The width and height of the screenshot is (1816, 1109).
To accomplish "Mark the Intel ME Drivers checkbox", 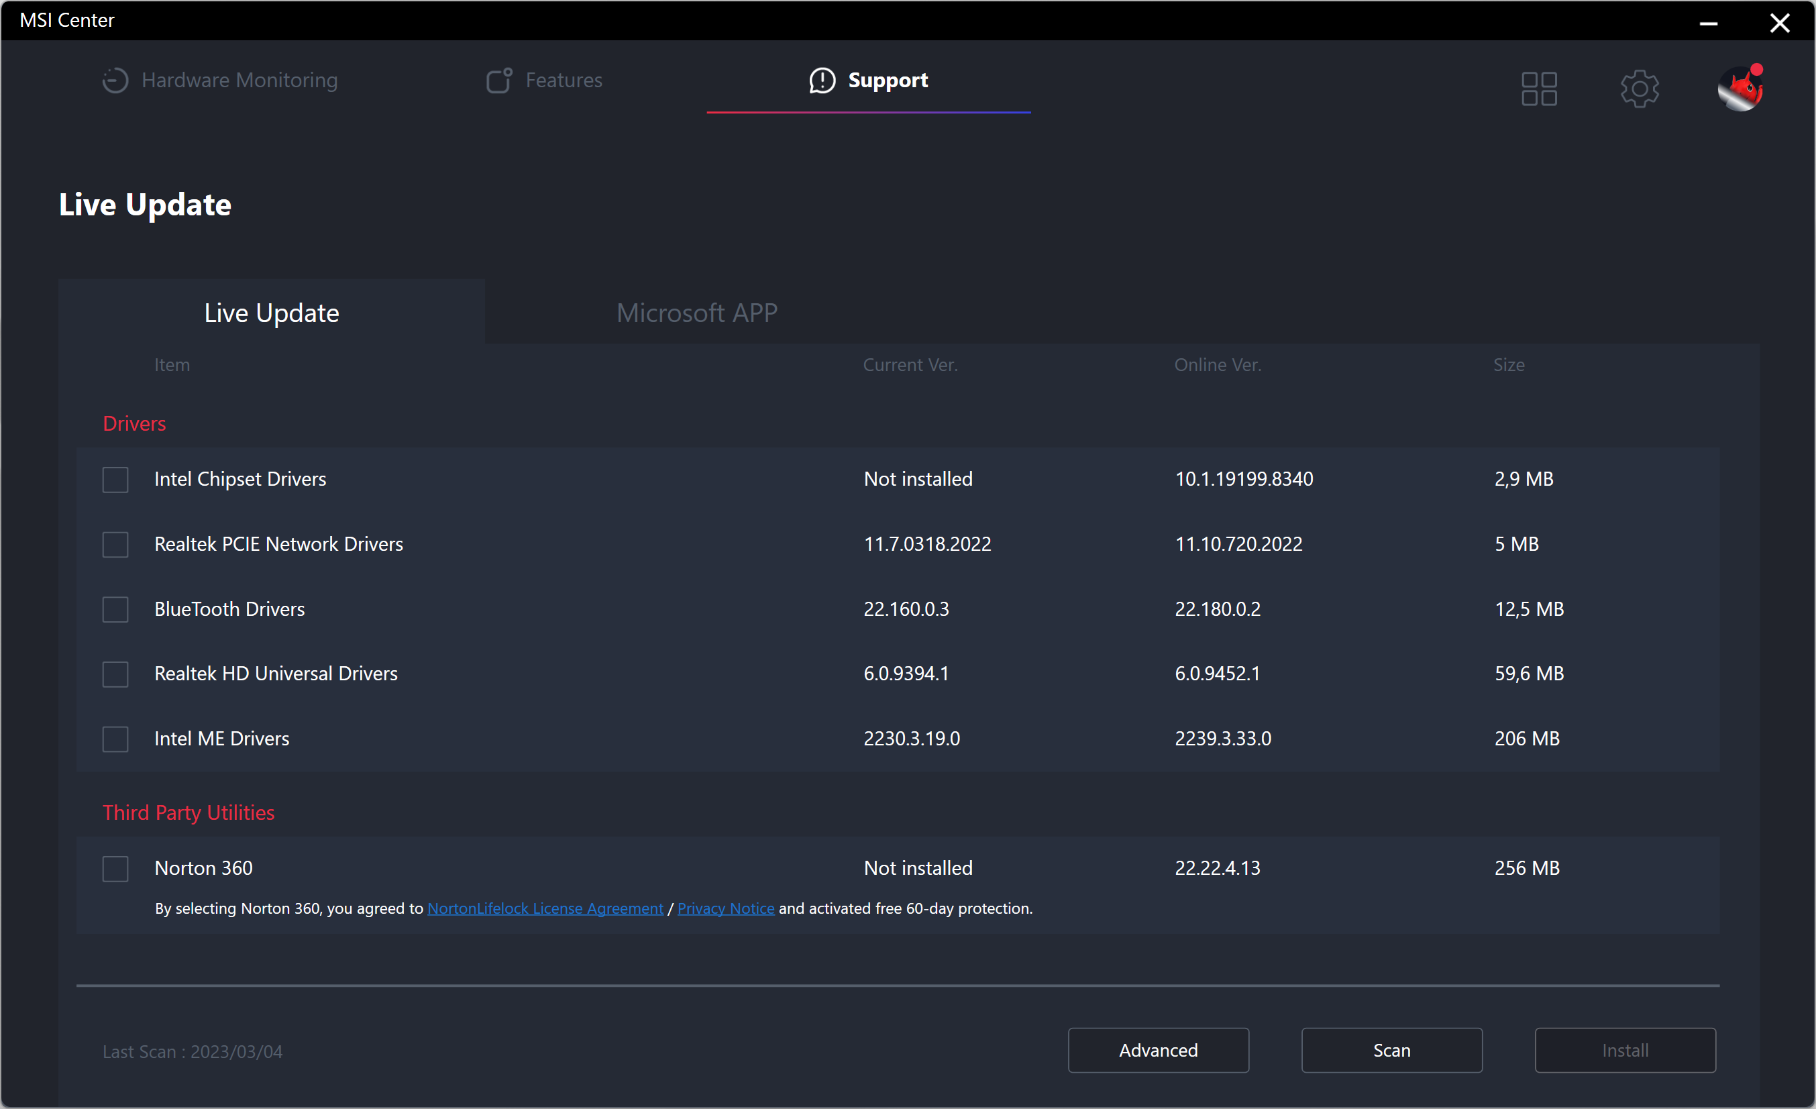I will point(115,739).
